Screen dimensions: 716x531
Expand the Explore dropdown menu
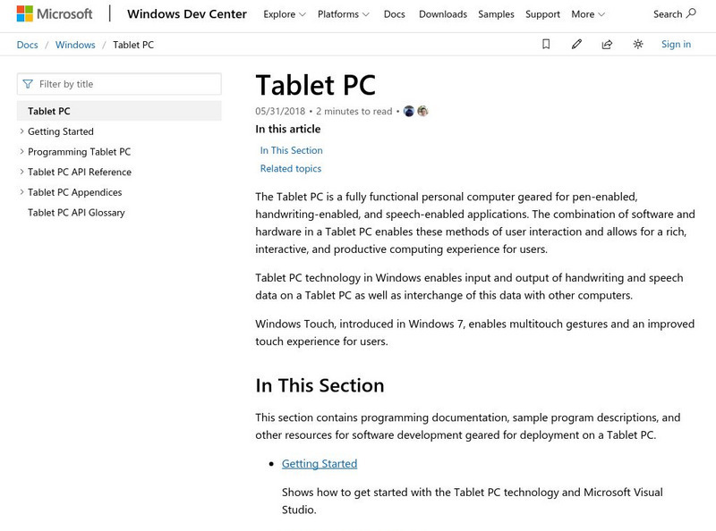(285, 14)
